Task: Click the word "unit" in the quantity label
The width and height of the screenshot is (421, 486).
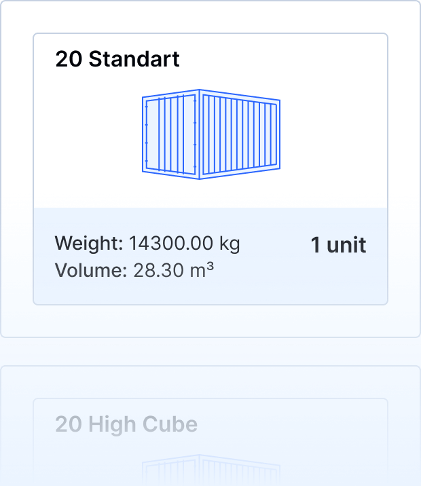Action: pos(346,245)
